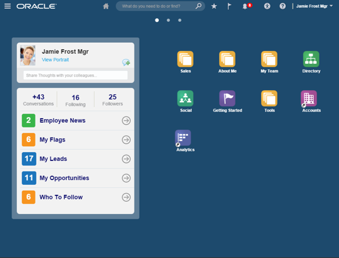Click the View Portrait link
The image size is (339, 258).
click(56, 60)
